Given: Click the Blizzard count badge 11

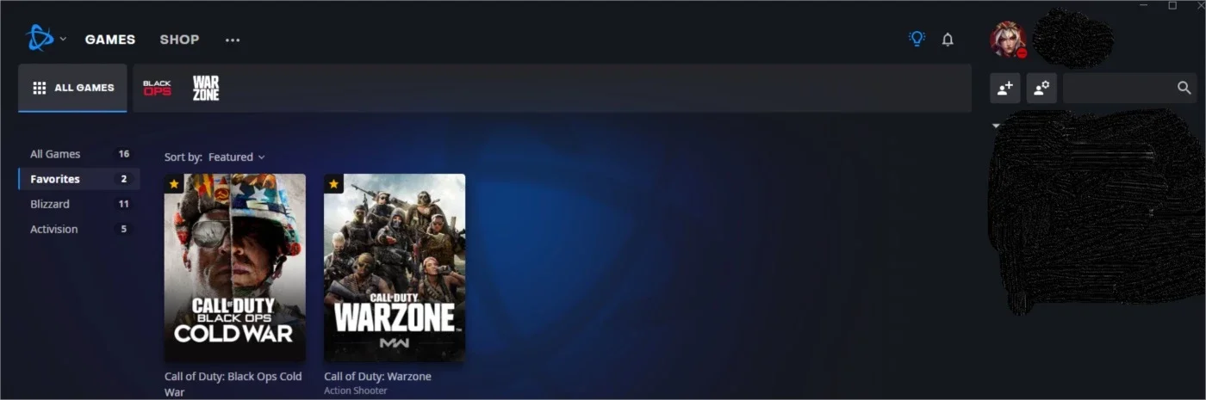Looking at the screenshot, I should pyautogui.click(x=124, y=204).
